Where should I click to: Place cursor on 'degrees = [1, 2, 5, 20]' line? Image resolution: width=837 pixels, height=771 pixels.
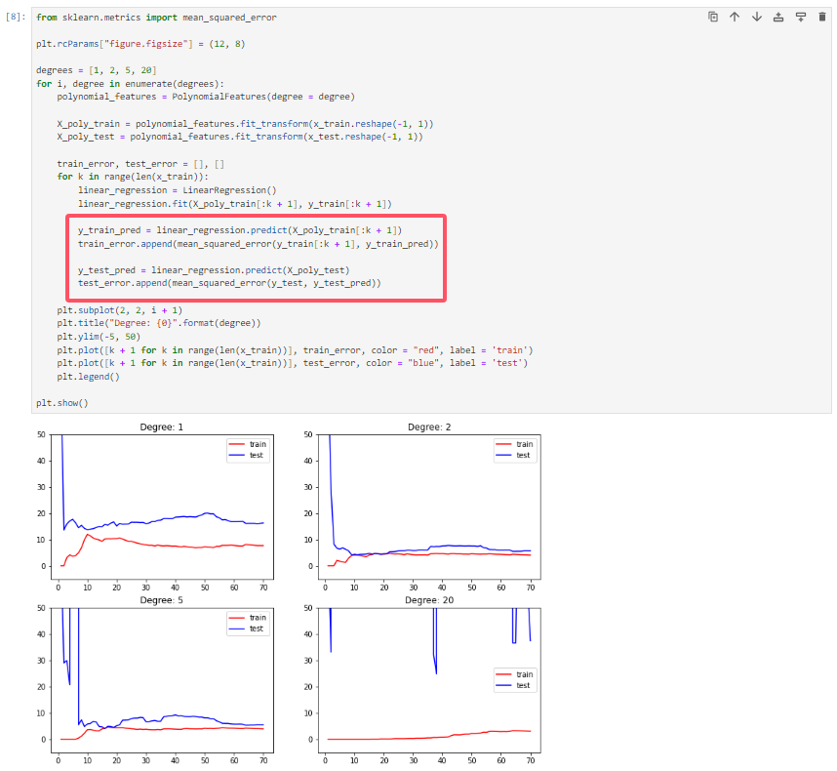pyautogui.click(x=96, y=70)
